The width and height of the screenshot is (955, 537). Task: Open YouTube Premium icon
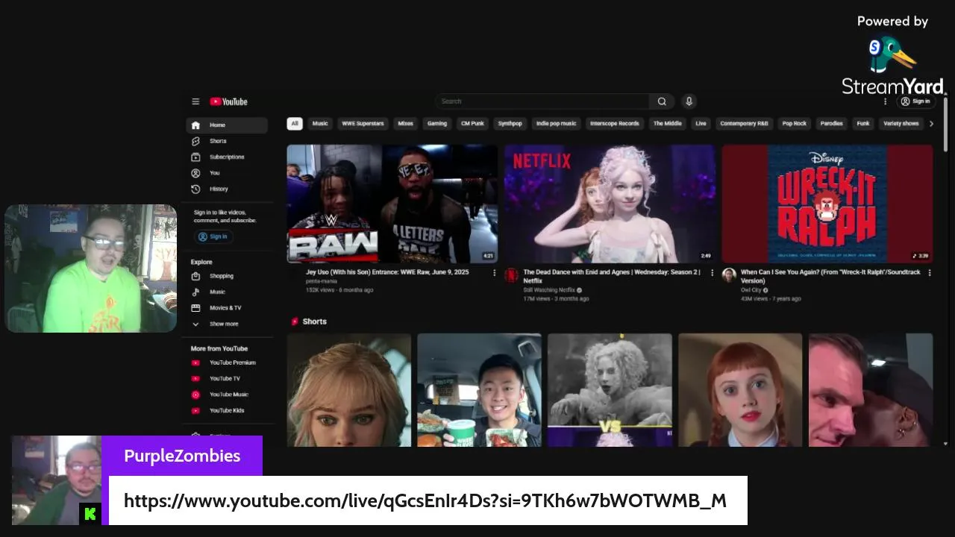(195, 363)
